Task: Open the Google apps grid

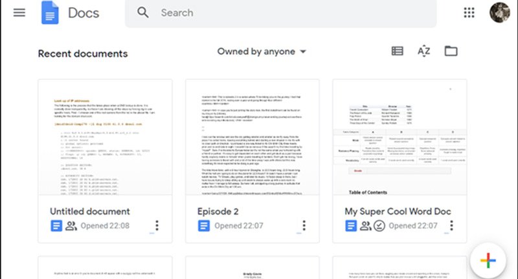Action: pyautogui.click(x=469, y=12)
